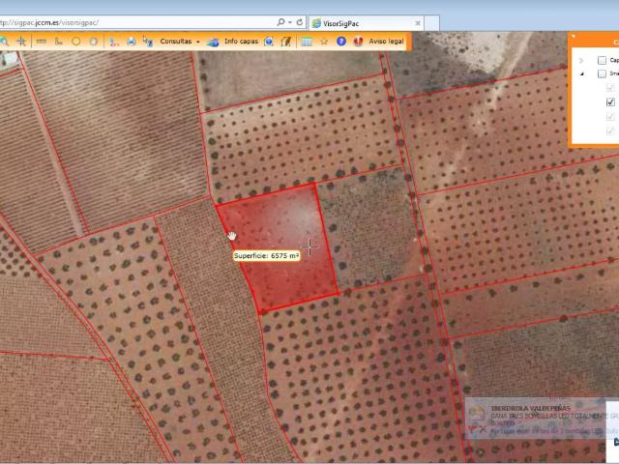Tick the Capas group checkbox

[x=602, y=60]
